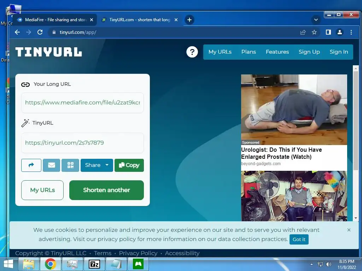Click the TinyURL logo
The height and width of the screenshot is (271, 362).
(x=49, y=52)
